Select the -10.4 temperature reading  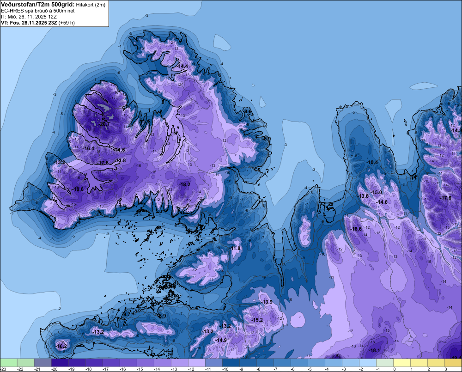click(x=372, y=162)
